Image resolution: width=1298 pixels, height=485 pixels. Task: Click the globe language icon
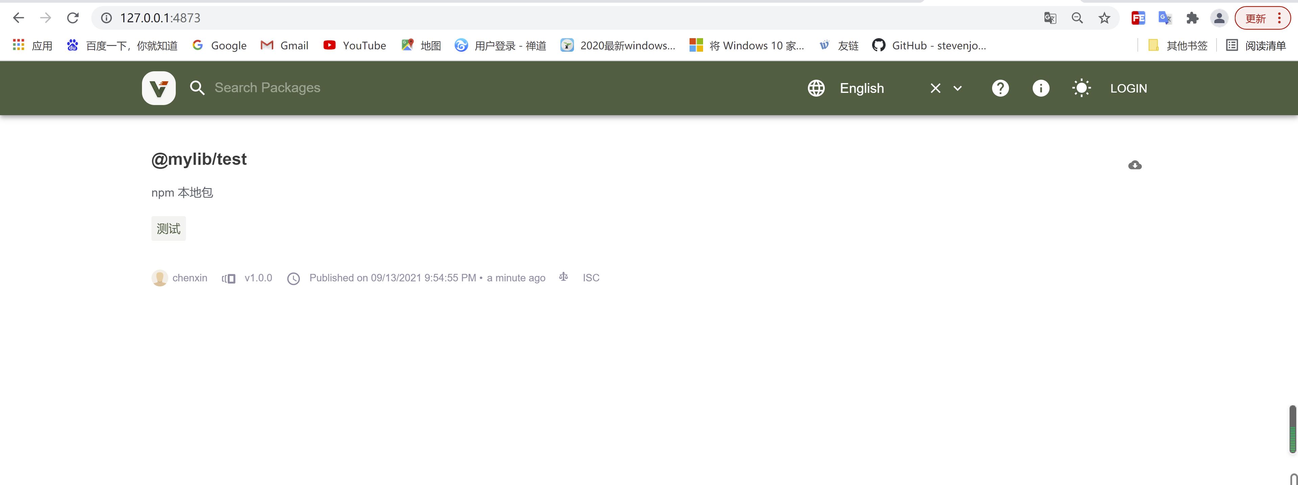click(x=816, y=88)
